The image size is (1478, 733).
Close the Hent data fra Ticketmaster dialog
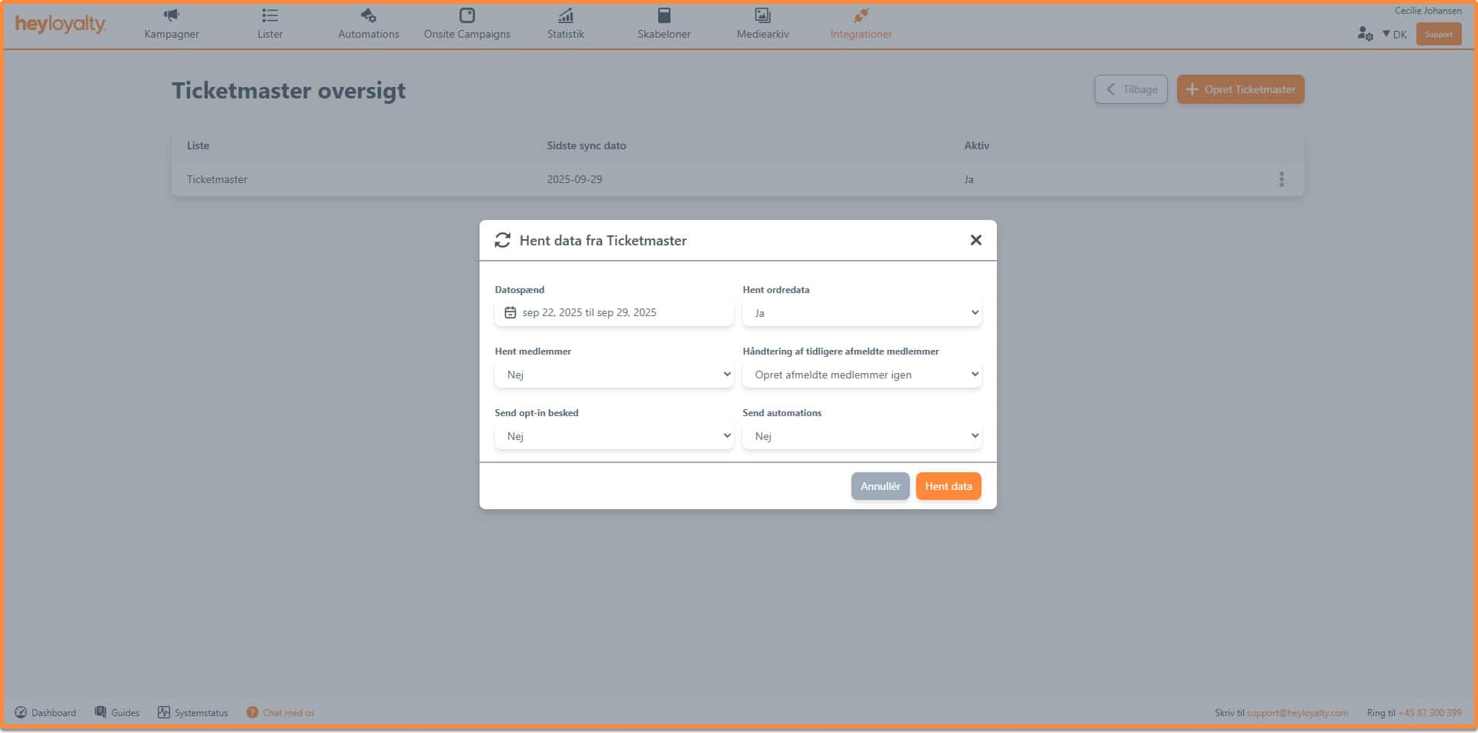[975, 240]
